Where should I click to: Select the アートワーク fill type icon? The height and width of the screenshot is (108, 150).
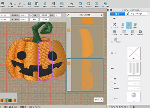(115, 25)
